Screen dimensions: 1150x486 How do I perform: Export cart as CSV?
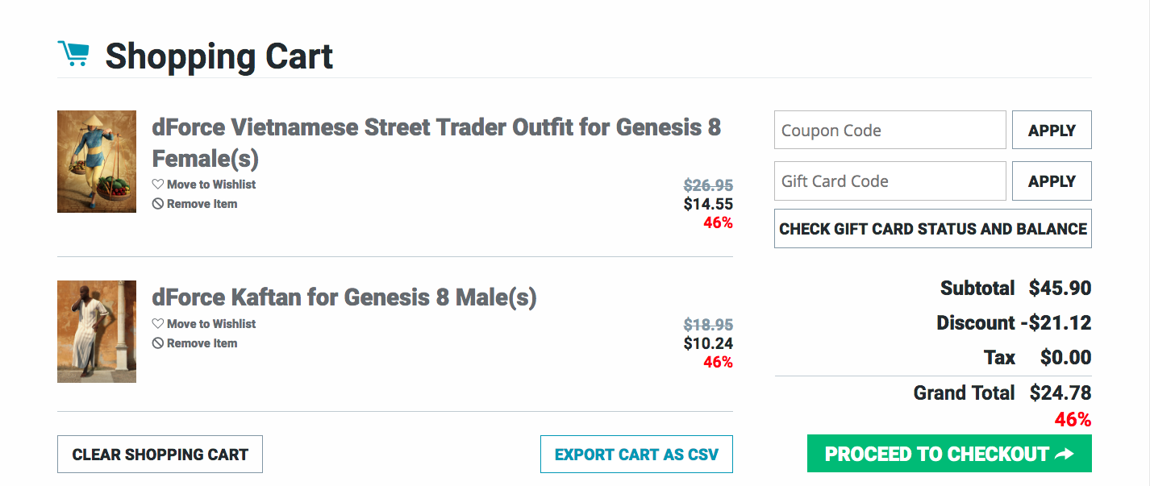point(635,455)
